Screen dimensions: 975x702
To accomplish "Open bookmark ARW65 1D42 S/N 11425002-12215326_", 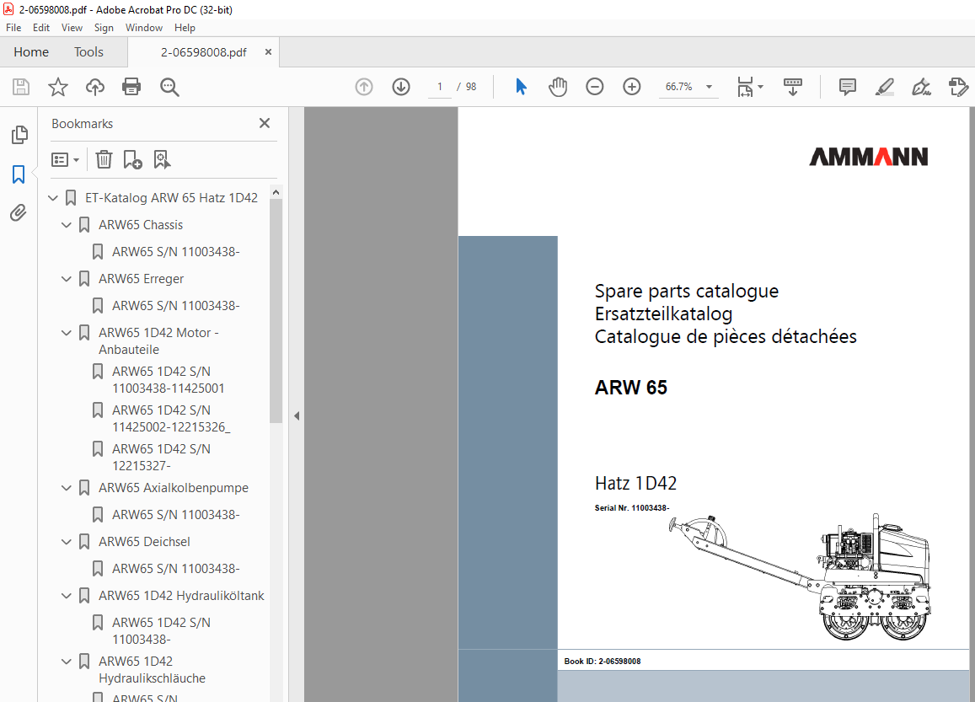I will [x=171, y=419].
